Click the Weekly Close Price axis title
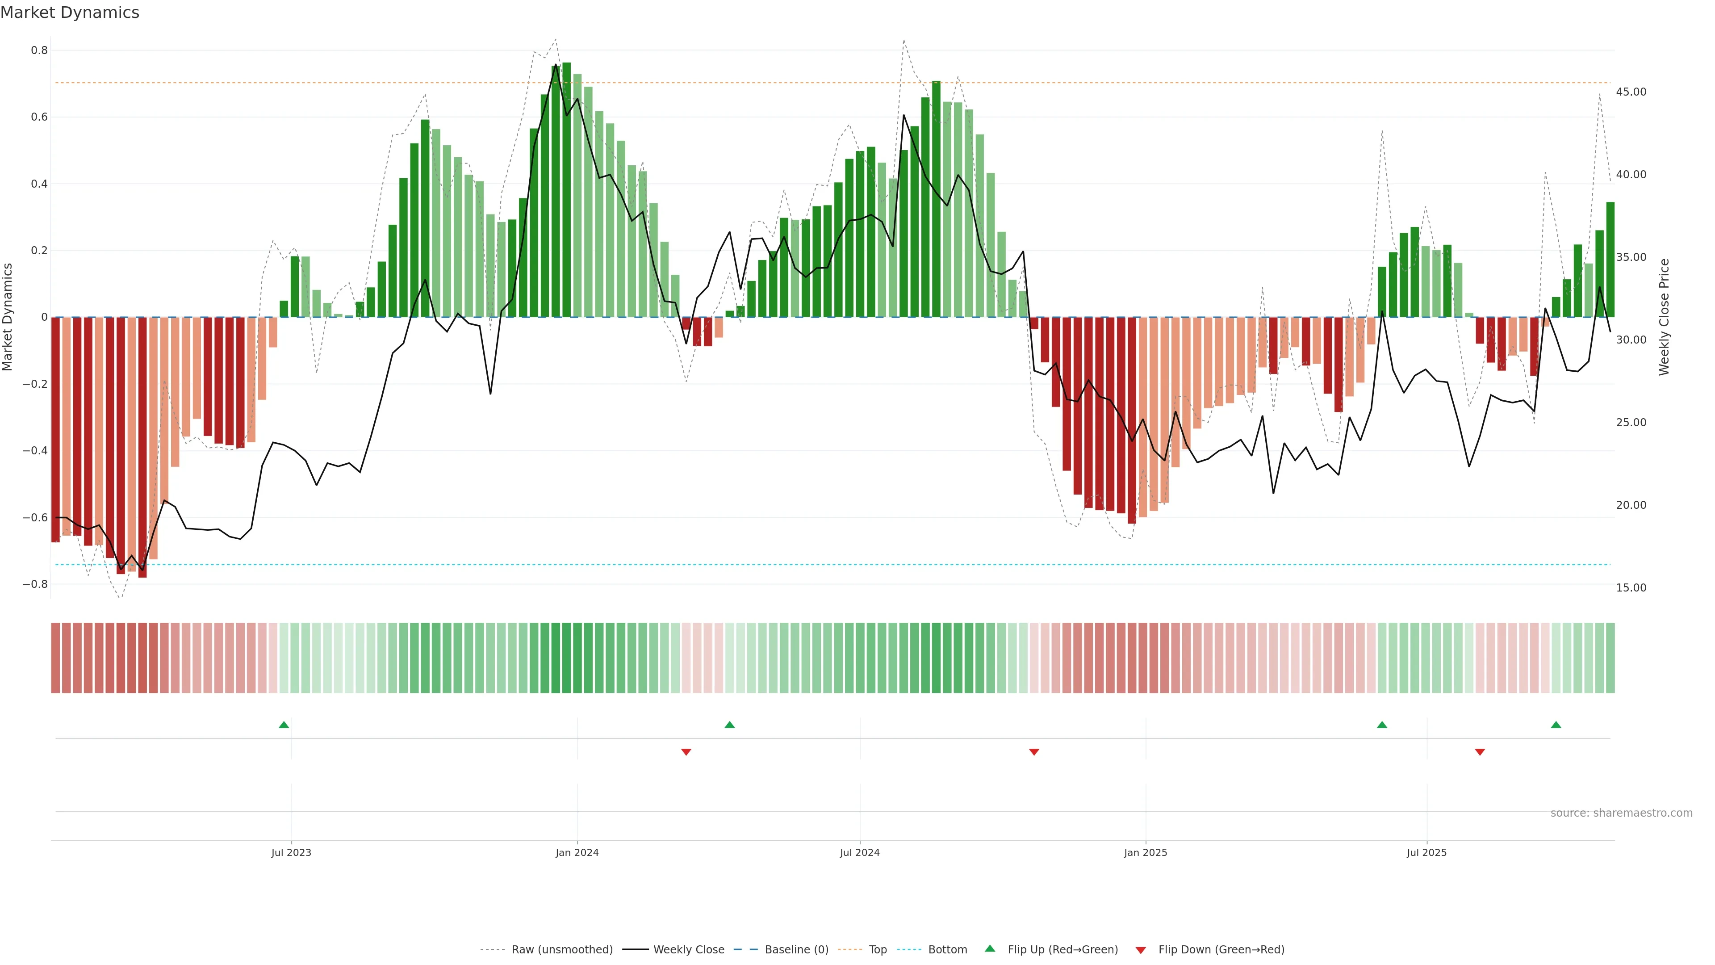1715x965 pixels. point(1665,317)
